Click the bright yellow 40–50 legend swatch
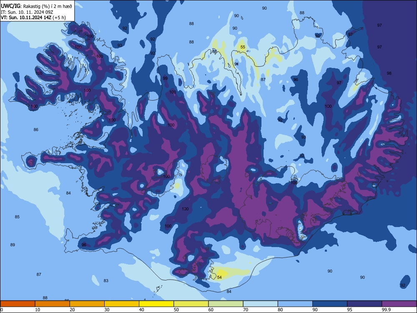Image resolution: width=417 pixels, height=313 pixels. pos(156,304)
